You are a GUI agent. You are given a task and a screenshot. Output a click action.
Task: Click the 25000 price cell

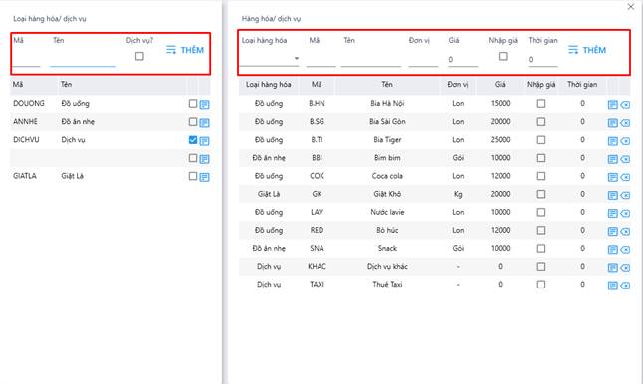click(x=500, y=139)
